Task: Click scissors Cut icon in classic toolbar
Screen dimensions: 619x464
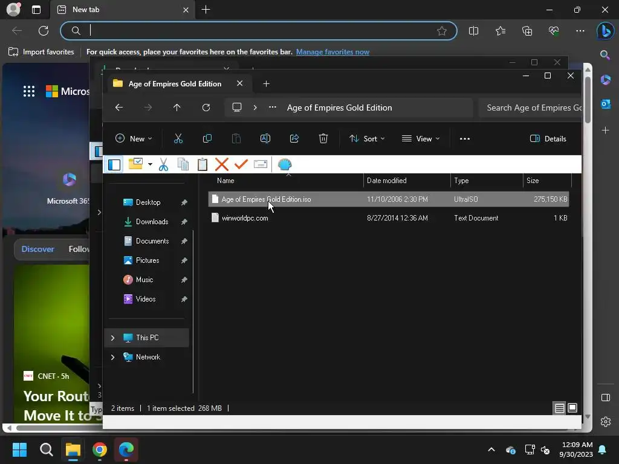Action: coord(163,164)
